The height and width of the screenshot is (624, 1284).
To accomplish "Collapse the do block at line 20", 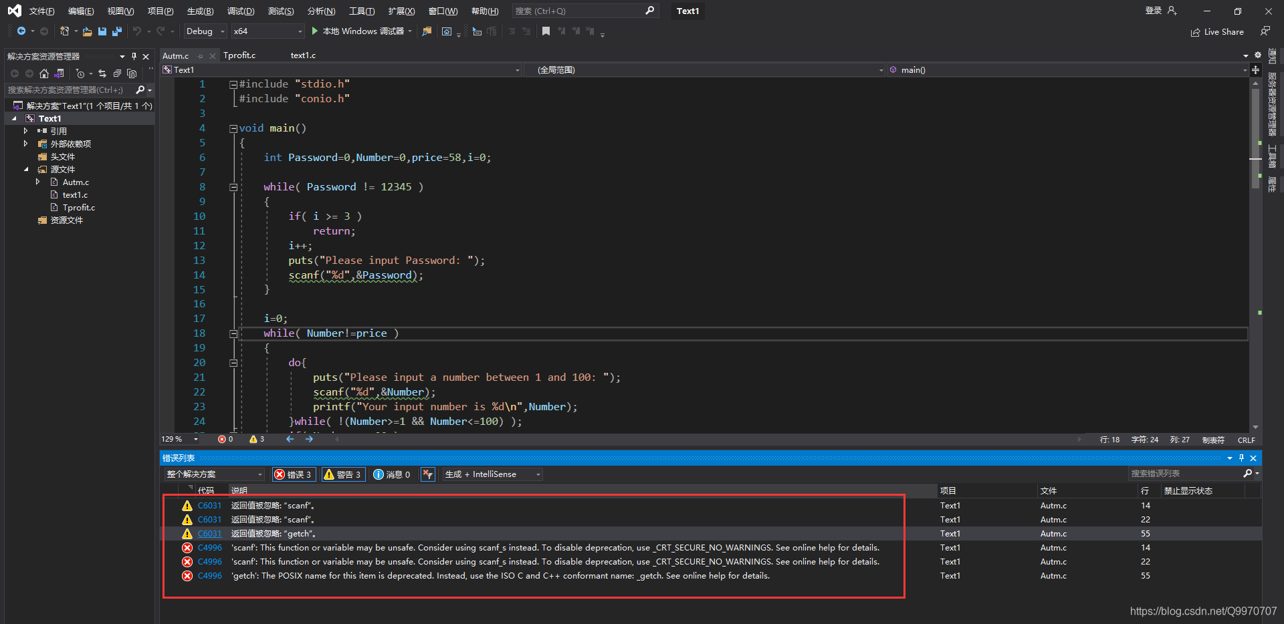I will [233, 363].
